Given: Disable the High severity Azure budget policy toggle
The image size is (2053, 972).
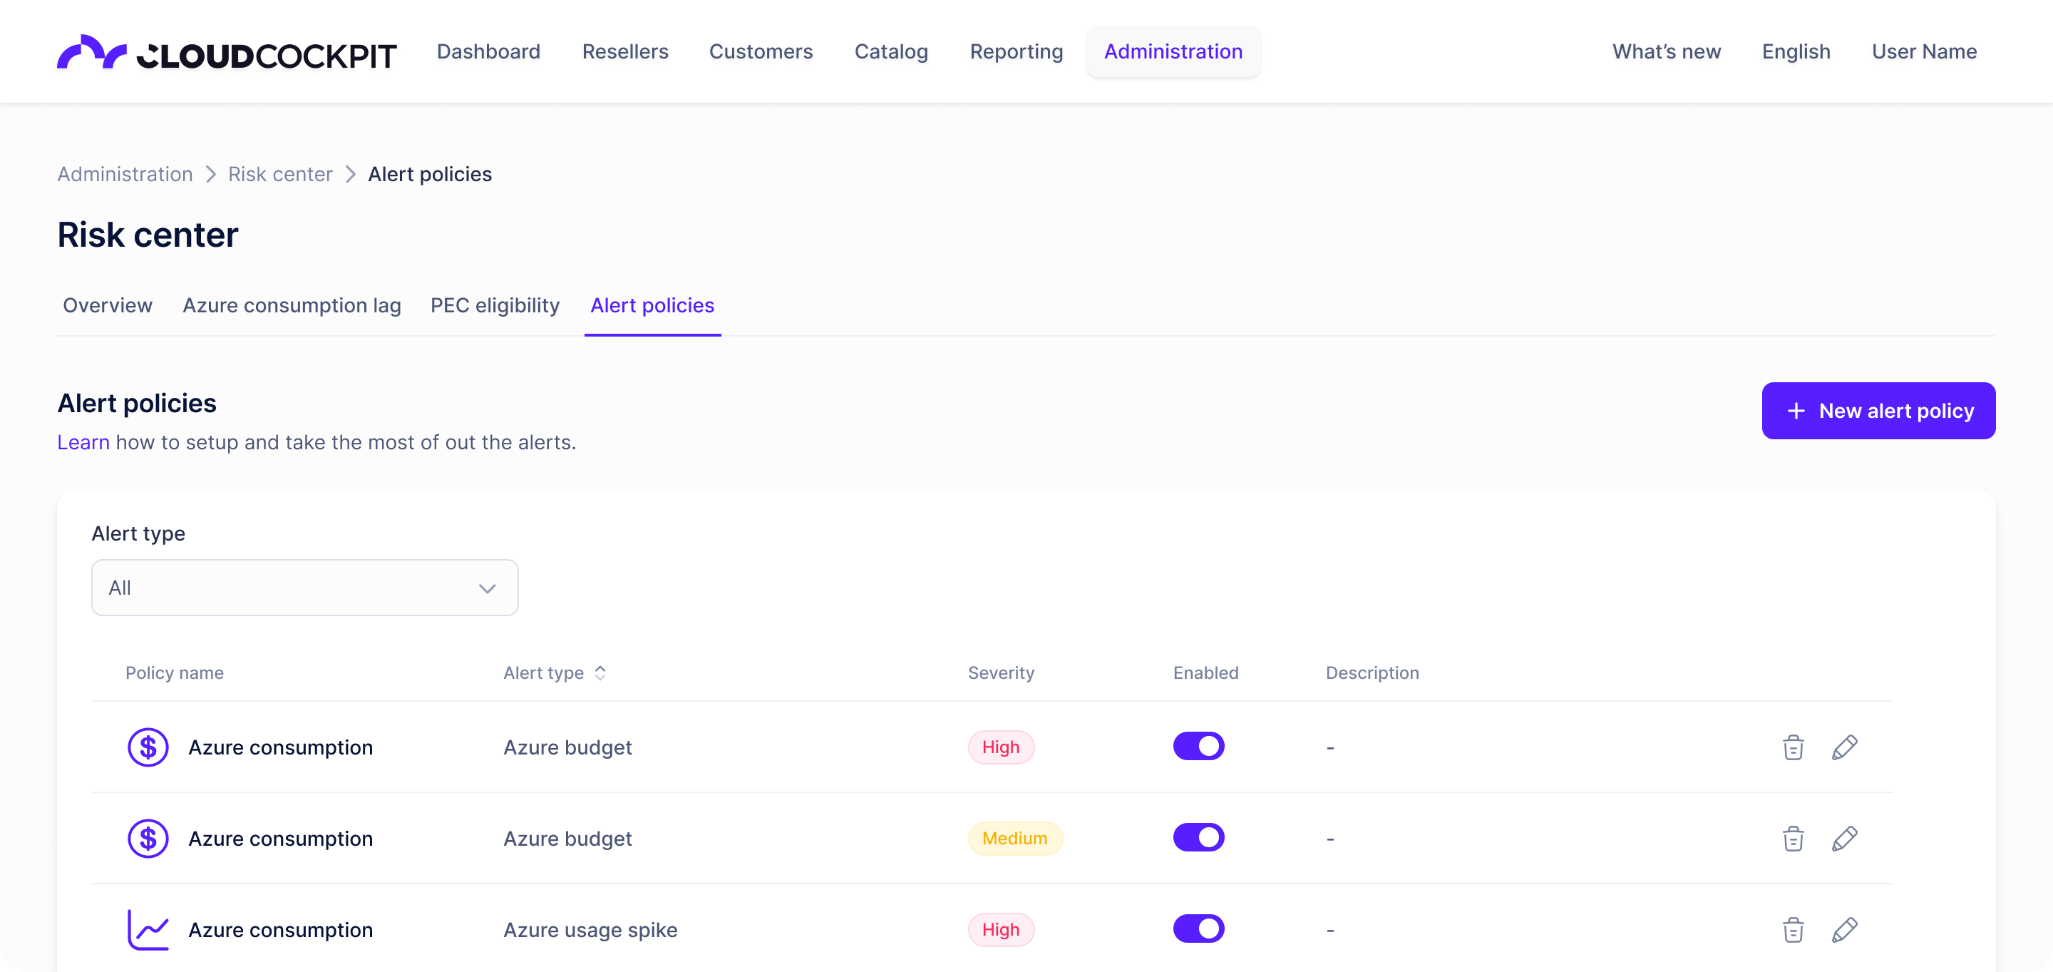Looking at the screenshot, I should tap(1198, 747).
